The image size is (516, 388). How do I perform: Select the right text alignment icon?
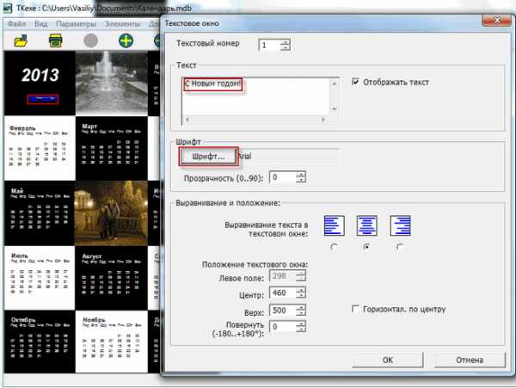(400, 225)
